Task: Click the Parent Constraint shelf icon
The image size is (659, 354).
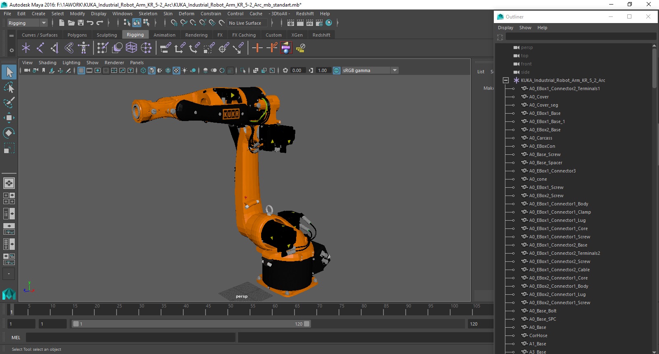Action: (x=165, y=48)
